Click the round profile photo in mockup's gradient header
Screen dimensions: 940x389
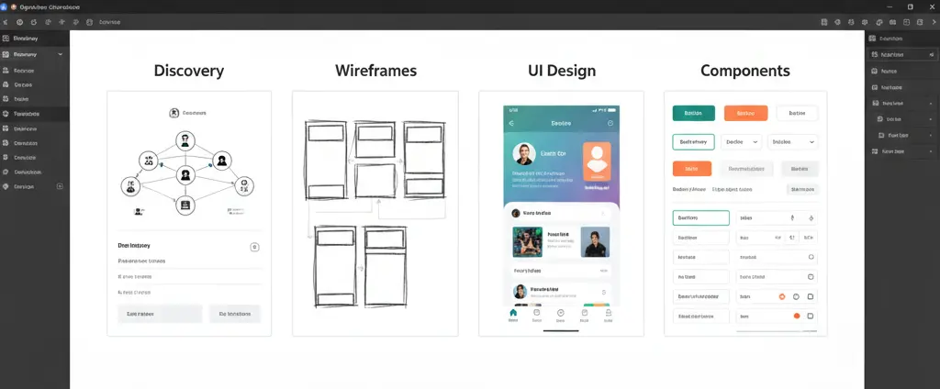coord(524,154)
